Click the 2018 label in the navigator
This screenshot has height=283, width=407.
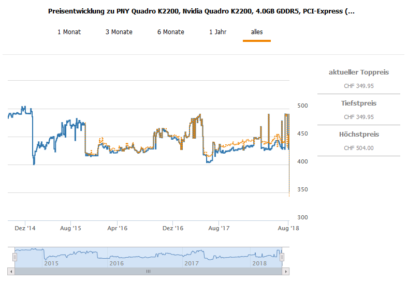click(258, 263)
